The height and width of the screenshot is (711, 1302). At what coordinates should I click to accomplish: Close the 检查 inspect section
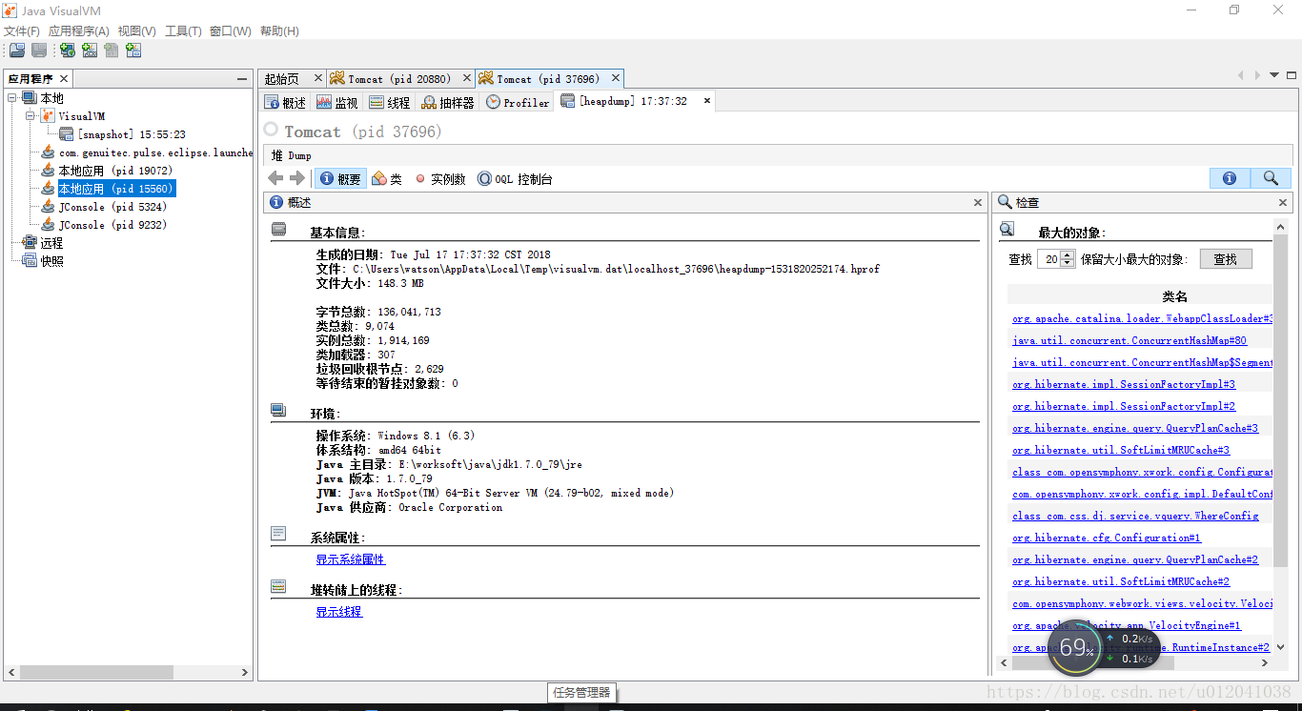click(1282, 202)
